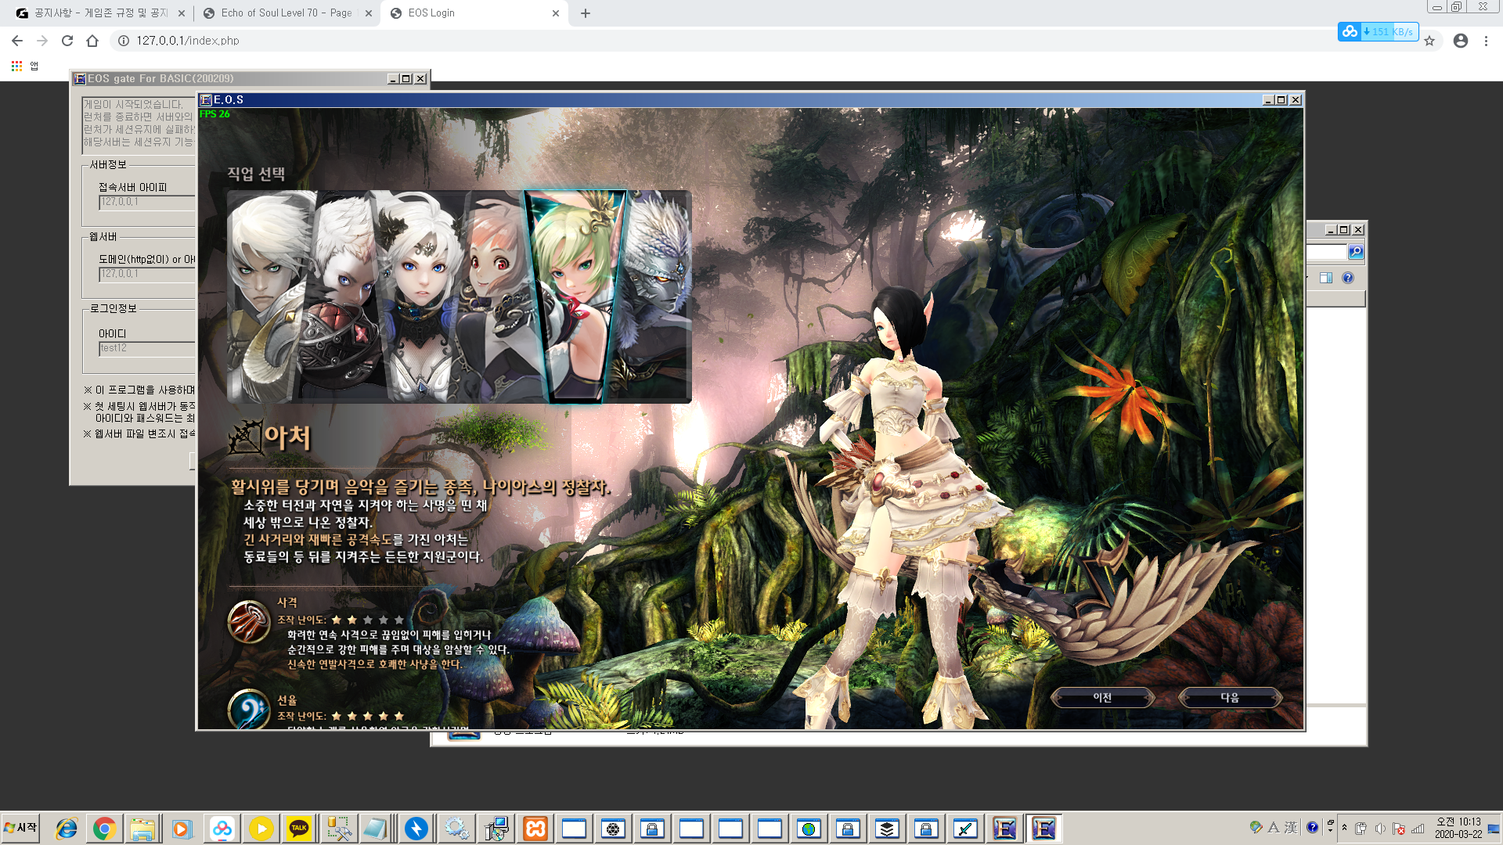Open a new browser tab
The image size is (1503, 845).
click(x=586, y=13)
